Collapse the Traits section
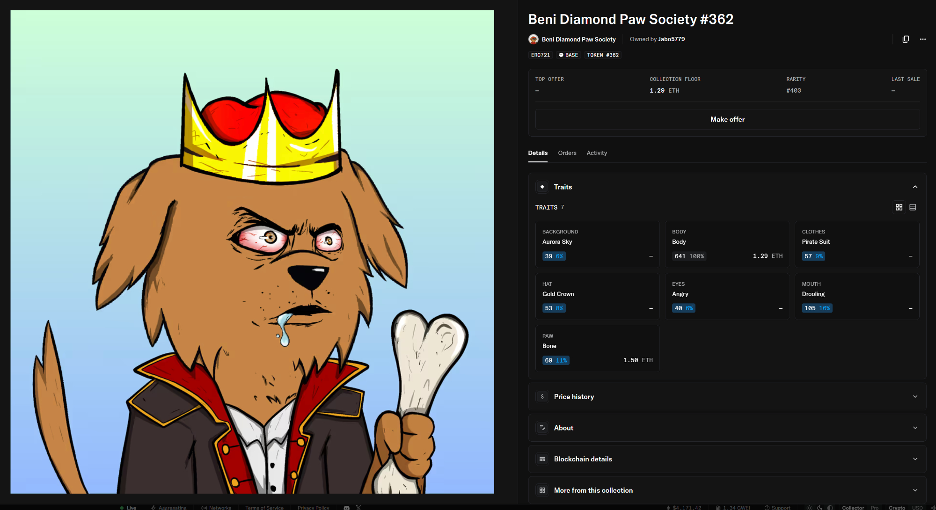This screenshot has width=936, height=510. [x=915, y=187]
